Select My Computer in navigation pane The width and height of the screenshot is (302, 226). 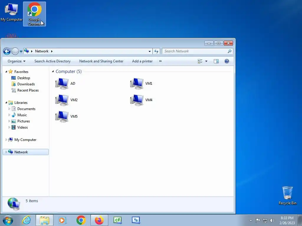click(x=25, y=140)
